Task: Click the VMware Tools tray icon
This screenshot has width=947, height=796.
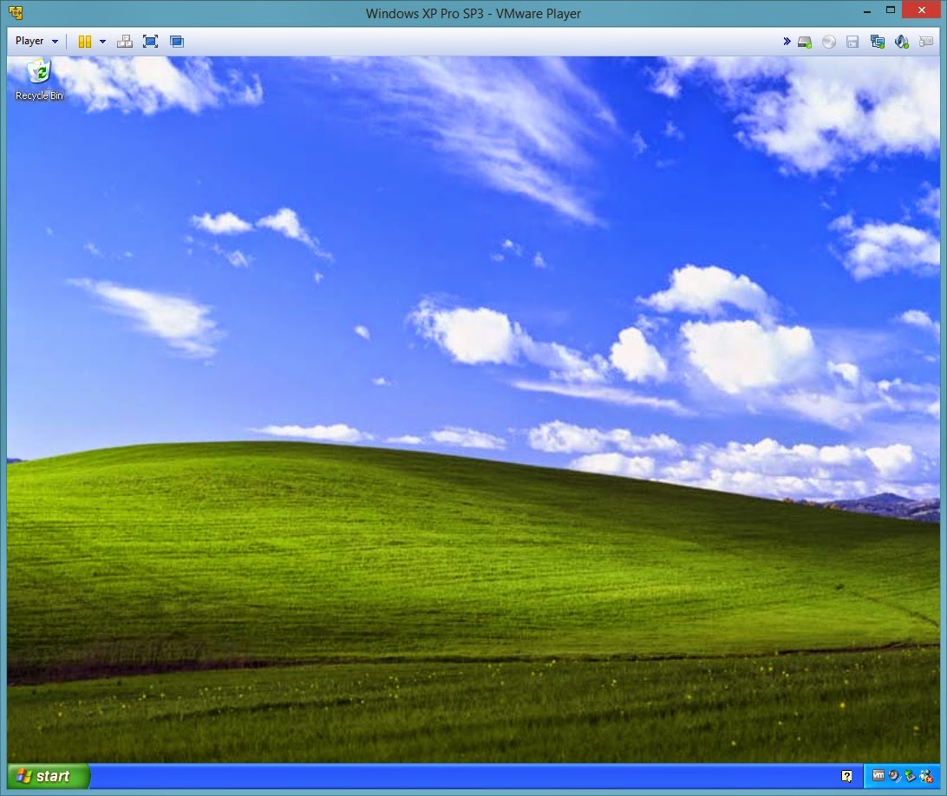Action: (878, 775)
